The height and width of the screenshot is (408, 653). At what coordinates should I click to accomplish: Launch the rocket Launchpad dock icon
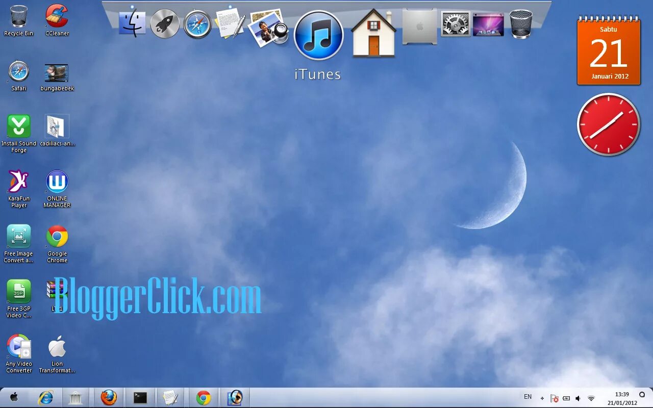165,23
